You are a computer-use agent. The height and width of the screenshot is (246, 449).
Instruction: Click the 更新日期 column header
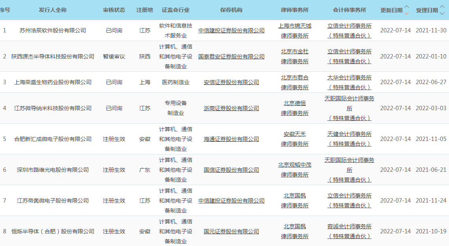point(391,10)
